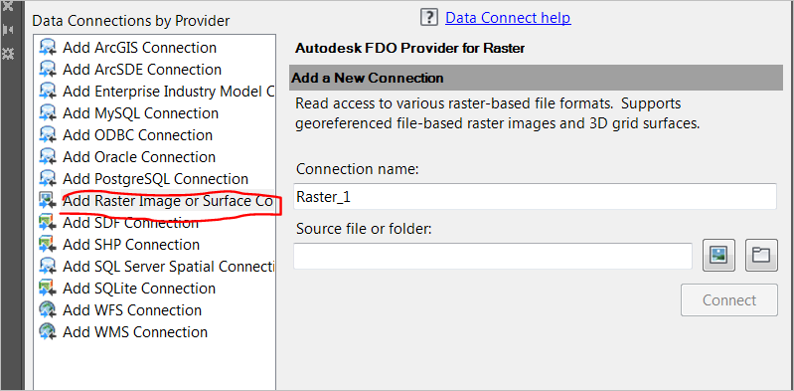Screen dimensions: 794x391
Task: Select Add Enterprise Industry Model Connection
Action: 169,92
